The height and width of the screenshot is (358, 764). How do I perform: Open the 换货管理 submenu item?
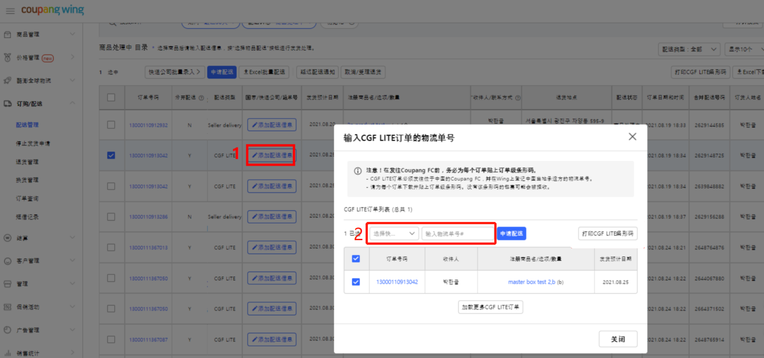point(27,180)
